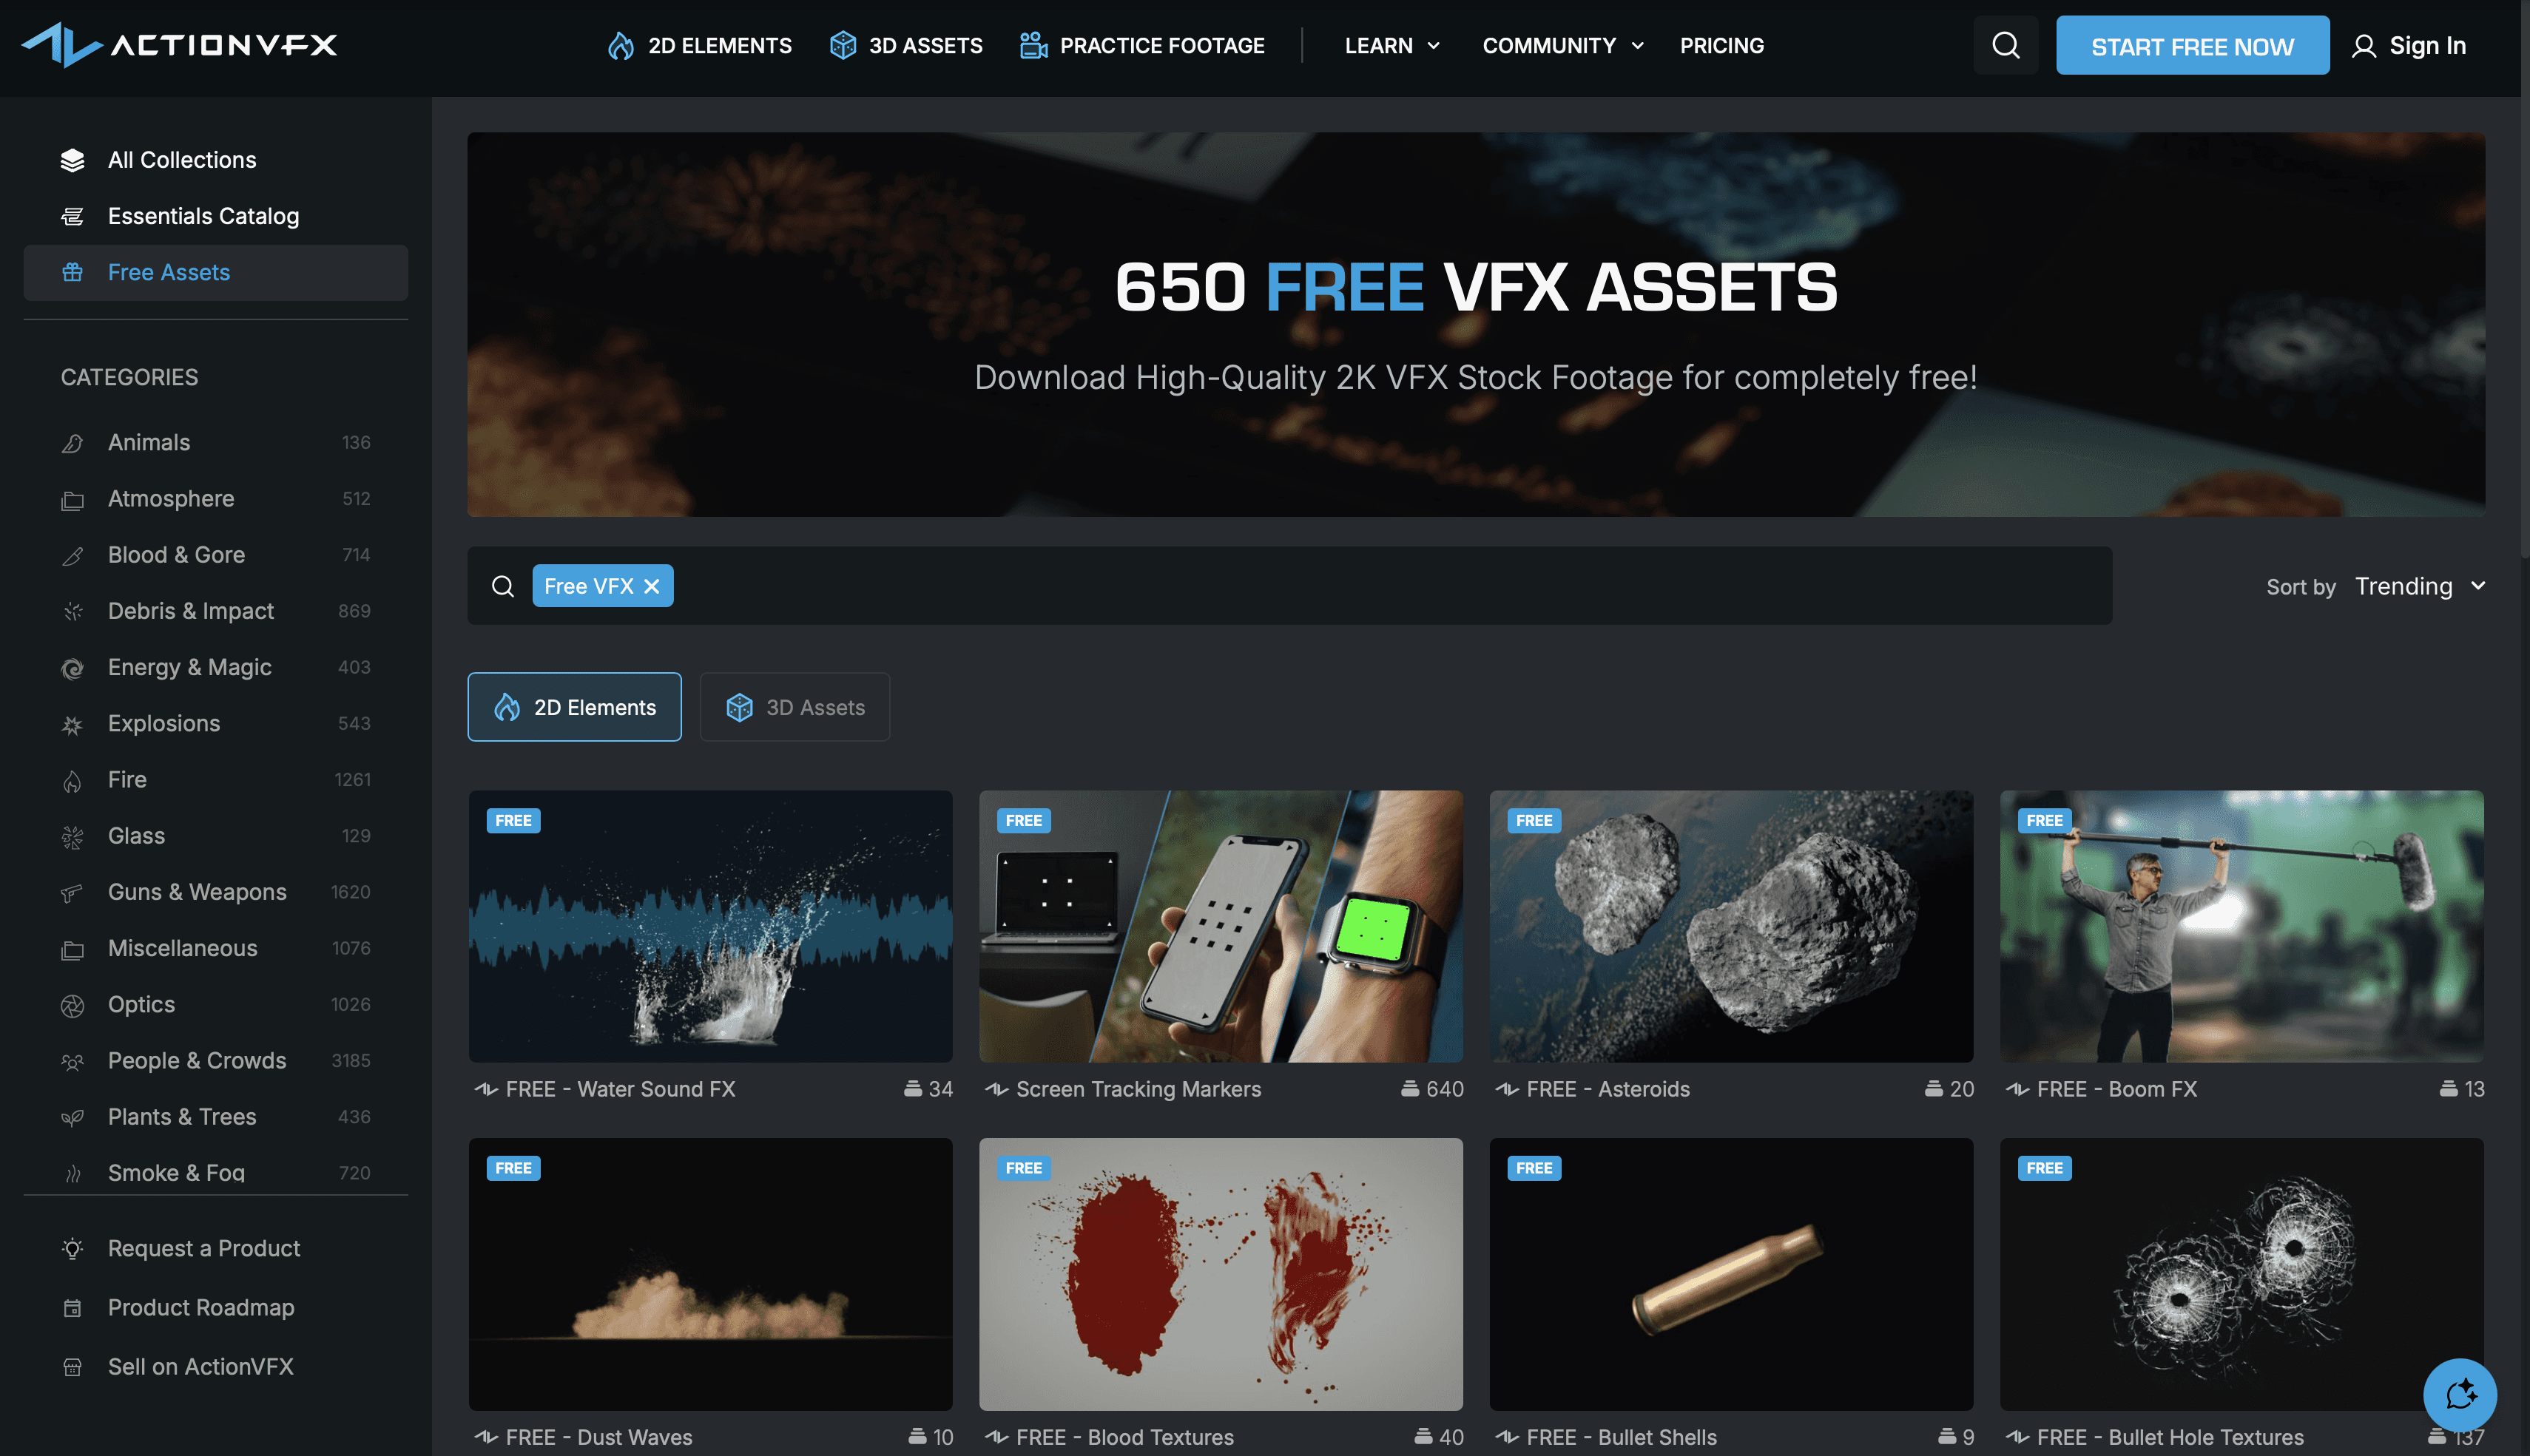This screenshot has width=2530, height=1456.
Task: Expand the Learn dropdown menu
Action: (1391, 45)
